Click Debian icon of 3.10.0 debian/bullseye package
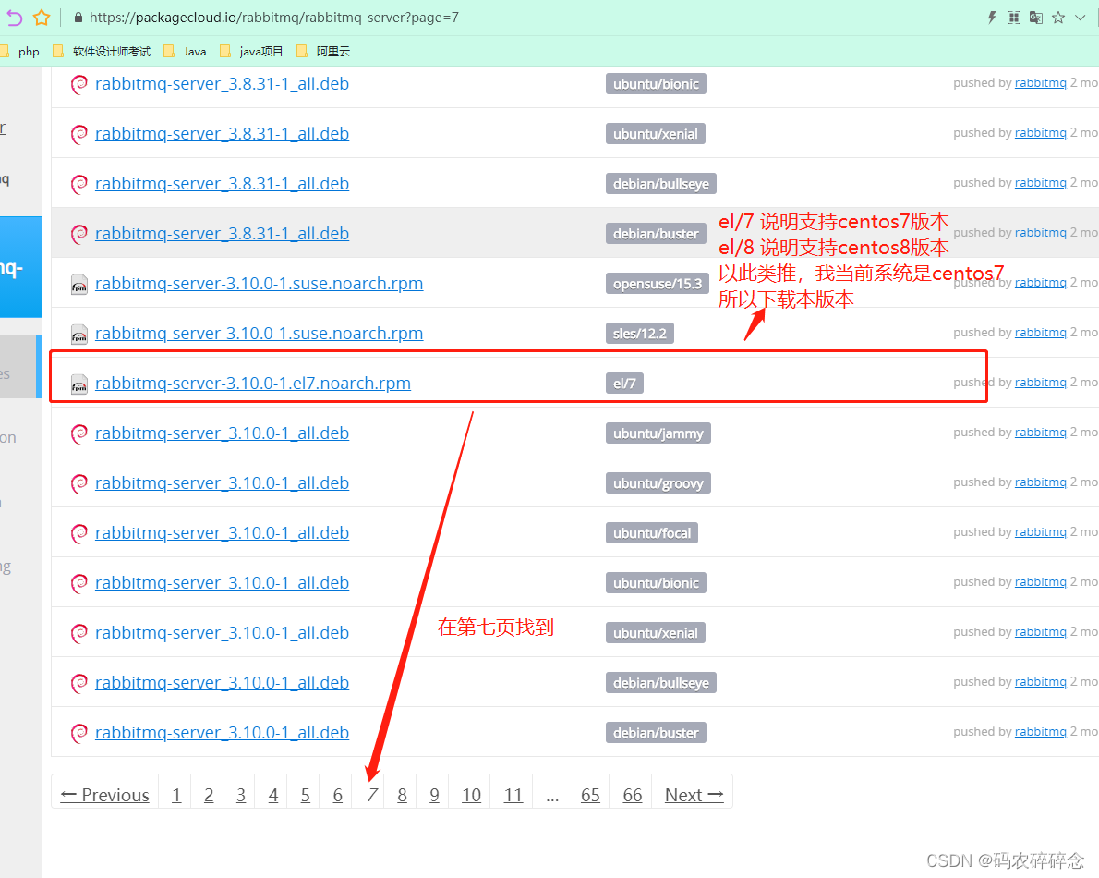The height and width of the screenshot is (878, 1099). click(x=79, y=683)
